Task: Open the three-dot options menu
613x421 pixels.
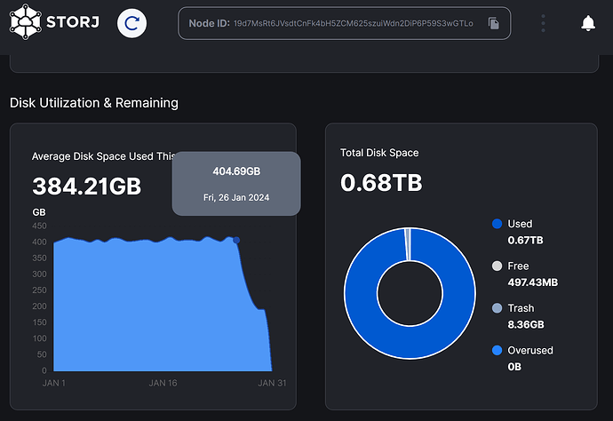Action: [543, 23]
